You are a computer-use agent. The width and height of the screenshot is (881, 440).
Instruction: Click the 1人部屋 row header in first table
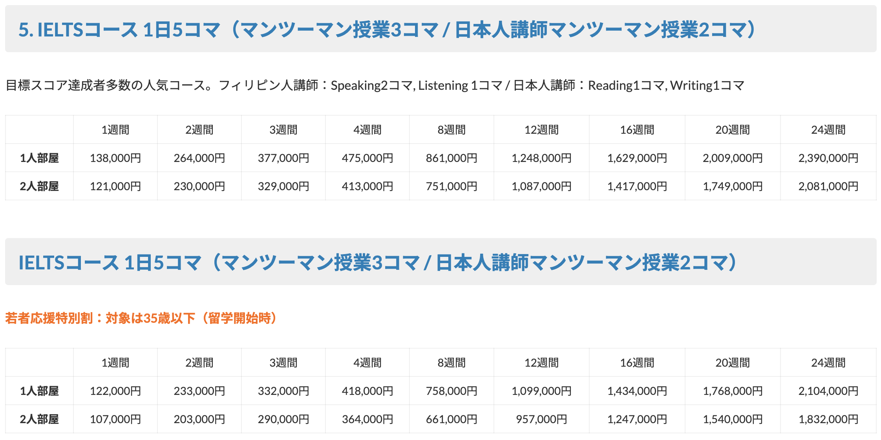click(x=39, y=158)
